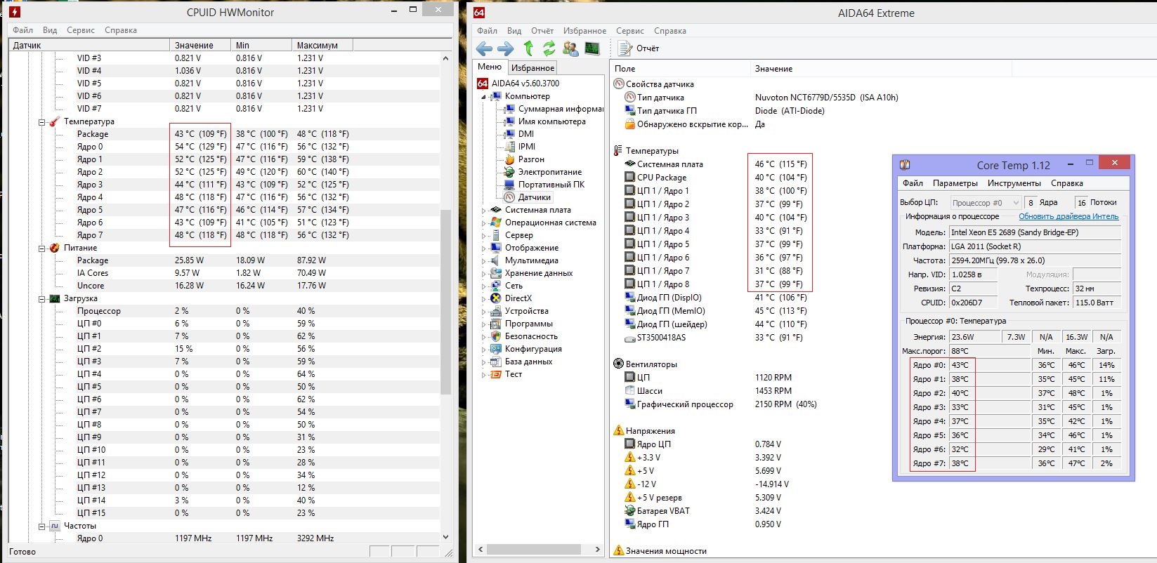Collapse Питание group in HWMonitor
1157x563 pixels.
42,248
